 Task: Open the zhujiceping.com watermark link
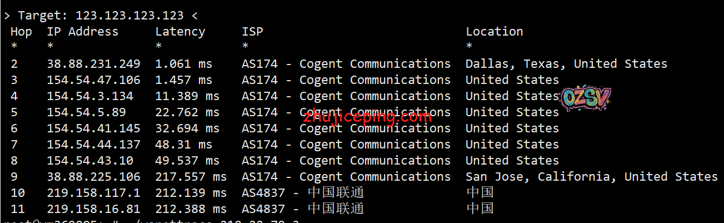[x=367, y=118]
